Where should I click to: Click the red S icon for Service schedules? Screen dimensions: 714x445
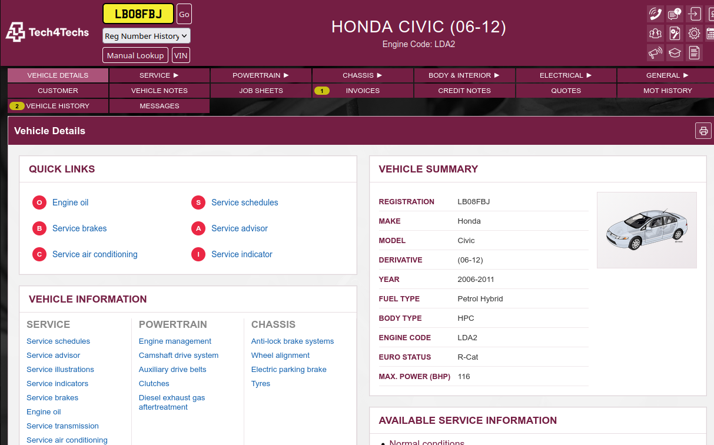click(x=198, y=202)
